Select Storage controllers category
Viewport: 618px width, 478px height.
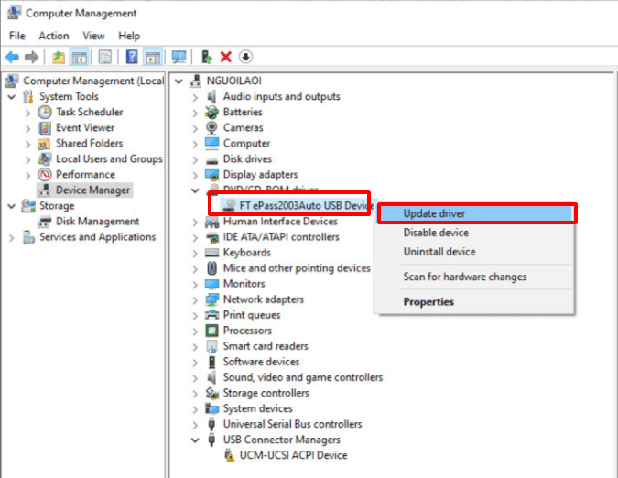266,393
